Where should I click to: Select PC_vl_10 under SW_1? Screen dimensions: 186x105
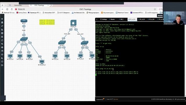point(10,56)
